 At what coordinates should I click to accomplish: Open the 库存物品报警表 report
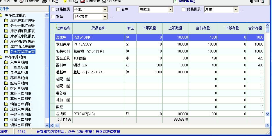[x=22, y=41]
